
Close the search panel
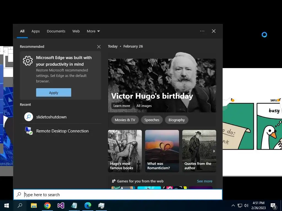coord(214,31)
